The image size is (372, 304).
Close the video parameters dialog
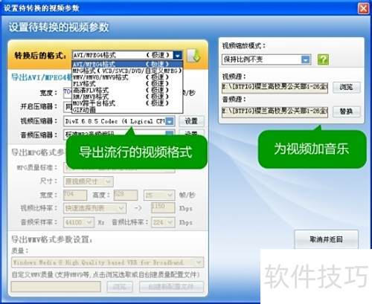coord(363,8)
